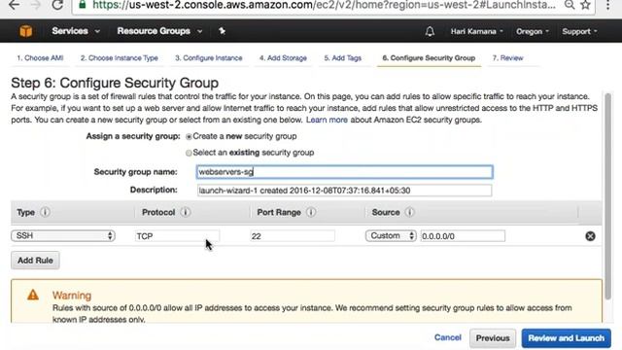Viewport: 622px width, 350px height.
Task: Click the info icon next to Port Range
Action: [x=311, y=212]
